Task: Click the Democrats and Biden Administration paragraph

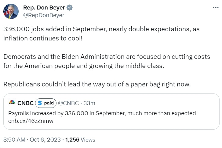Action: [x=107, y=61]
